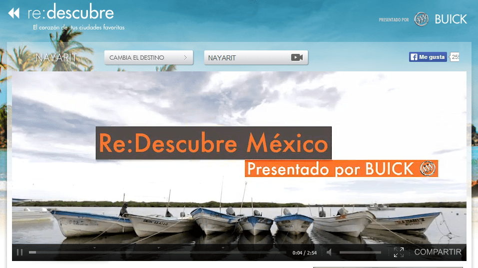Adjust the video volume slider
This screenshot has width=478, height=268.
coord(360,253)
